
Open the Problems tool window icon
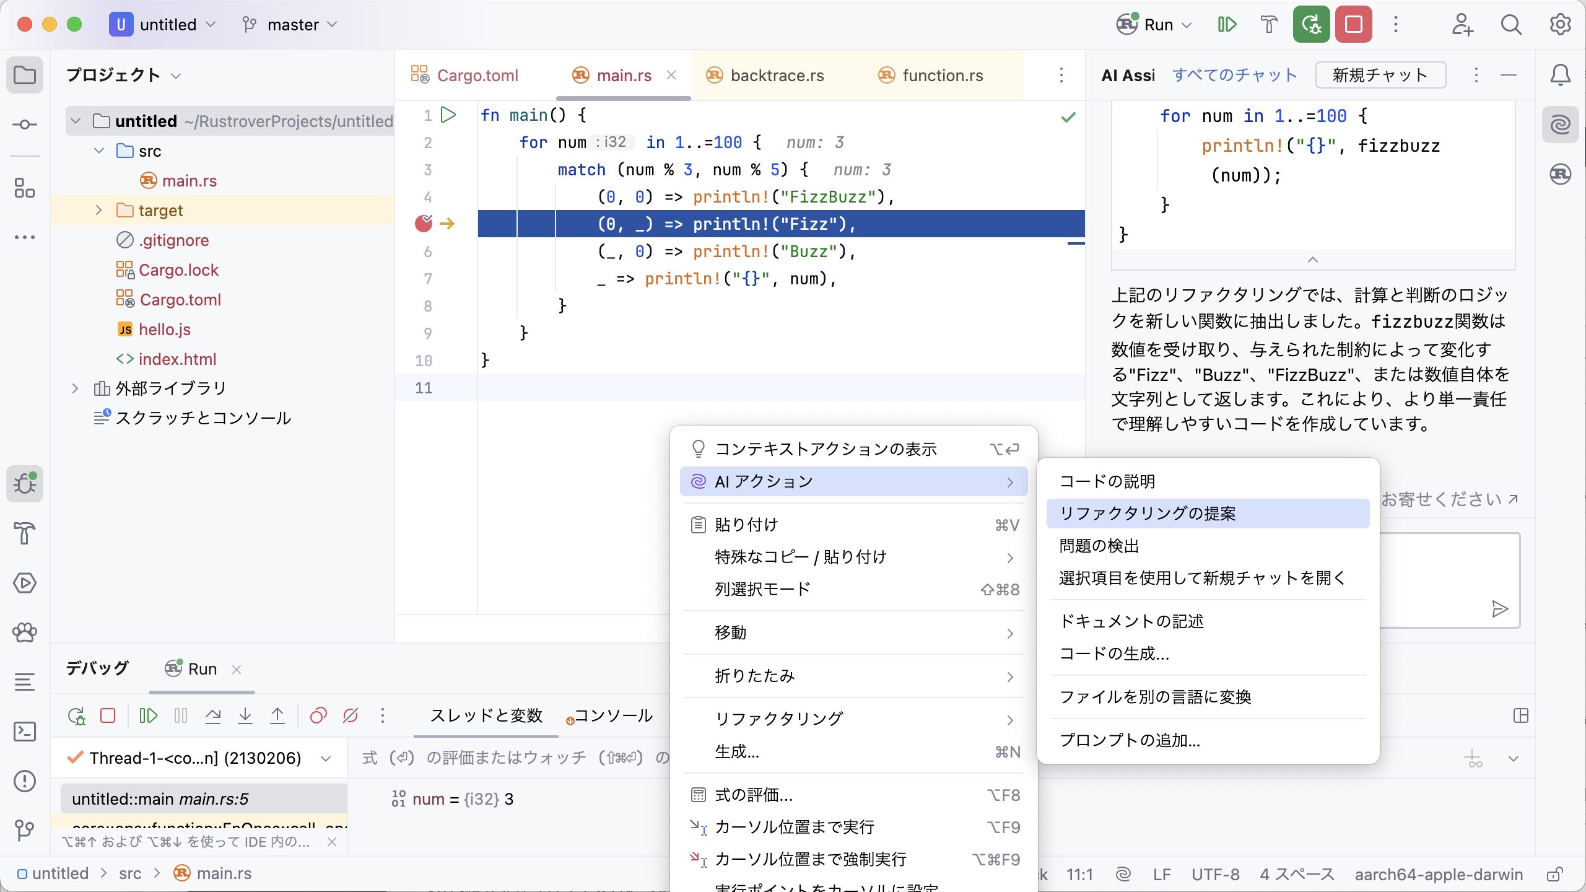pyautogui.click(x=25, y=781)
